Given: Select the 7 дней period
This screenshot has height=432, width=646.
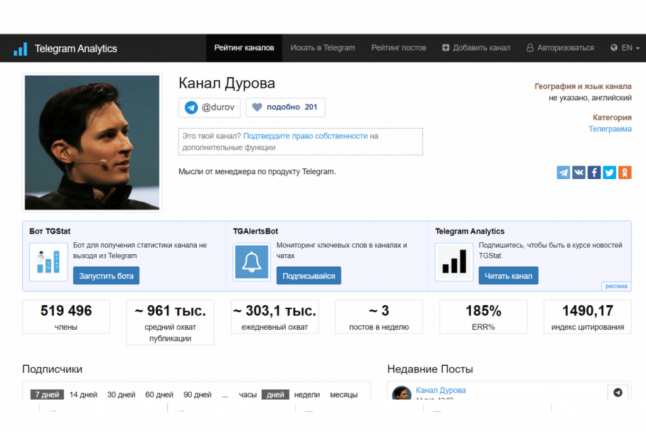Looking at the screenshot, I should 47,395.
